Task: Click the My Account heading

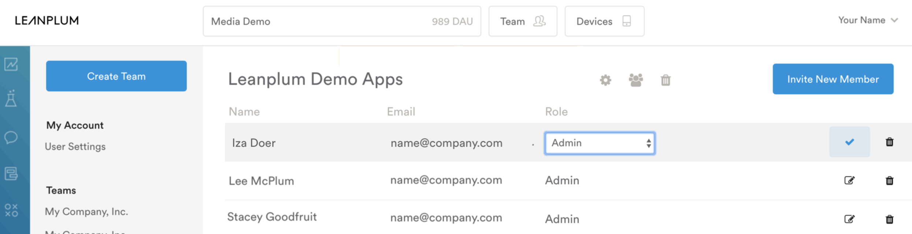Action: [x=75, y=125]
